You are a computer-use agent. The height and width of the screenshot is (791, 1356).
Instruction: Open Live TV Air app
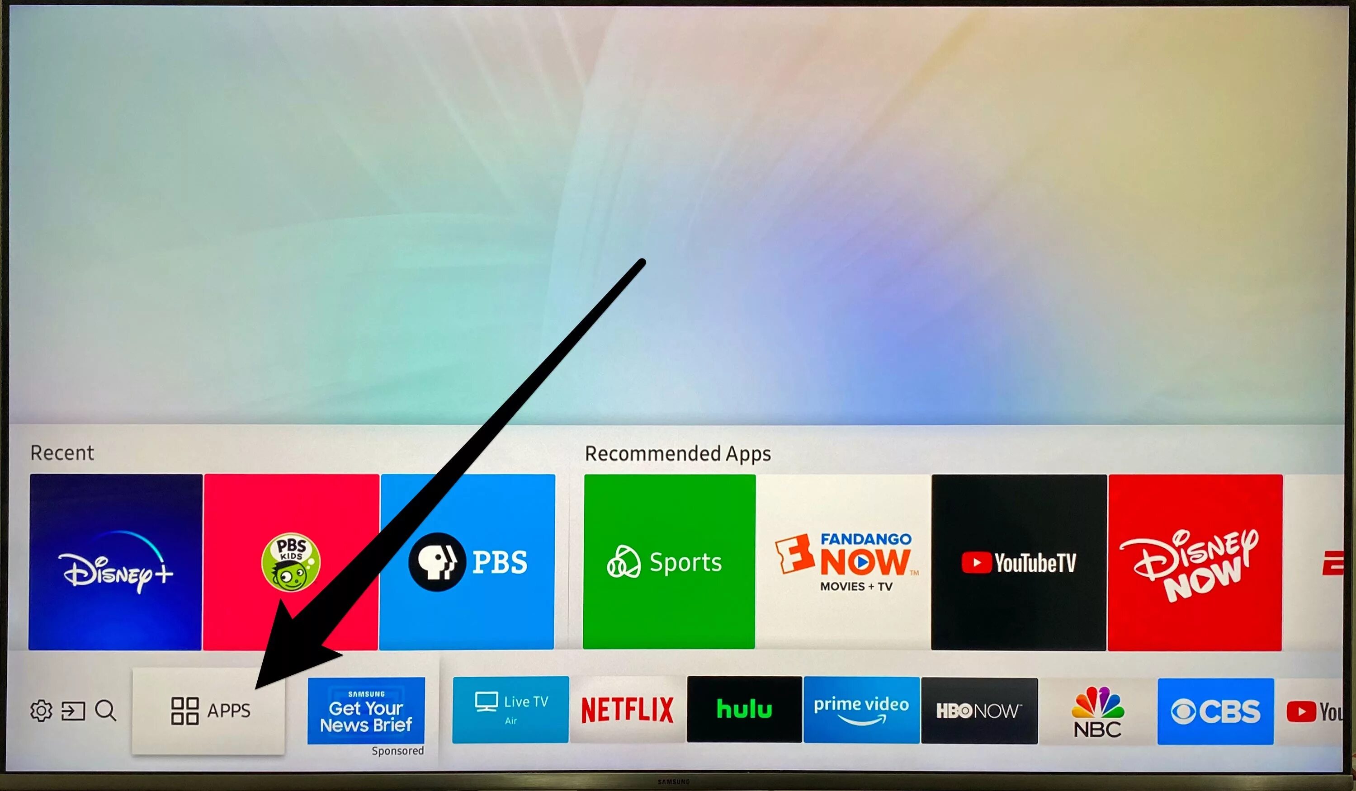[510, 711]
